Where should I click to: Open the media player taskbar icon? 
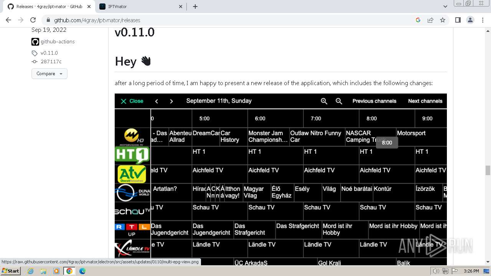tap(56, 271)
